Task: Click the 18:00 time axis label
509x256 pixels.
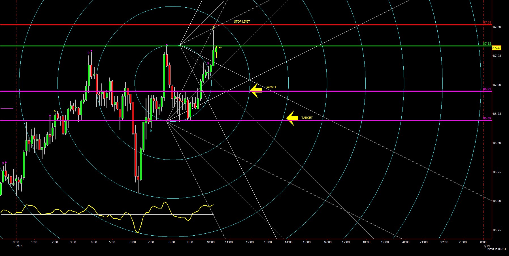Action: pos(367,242)
